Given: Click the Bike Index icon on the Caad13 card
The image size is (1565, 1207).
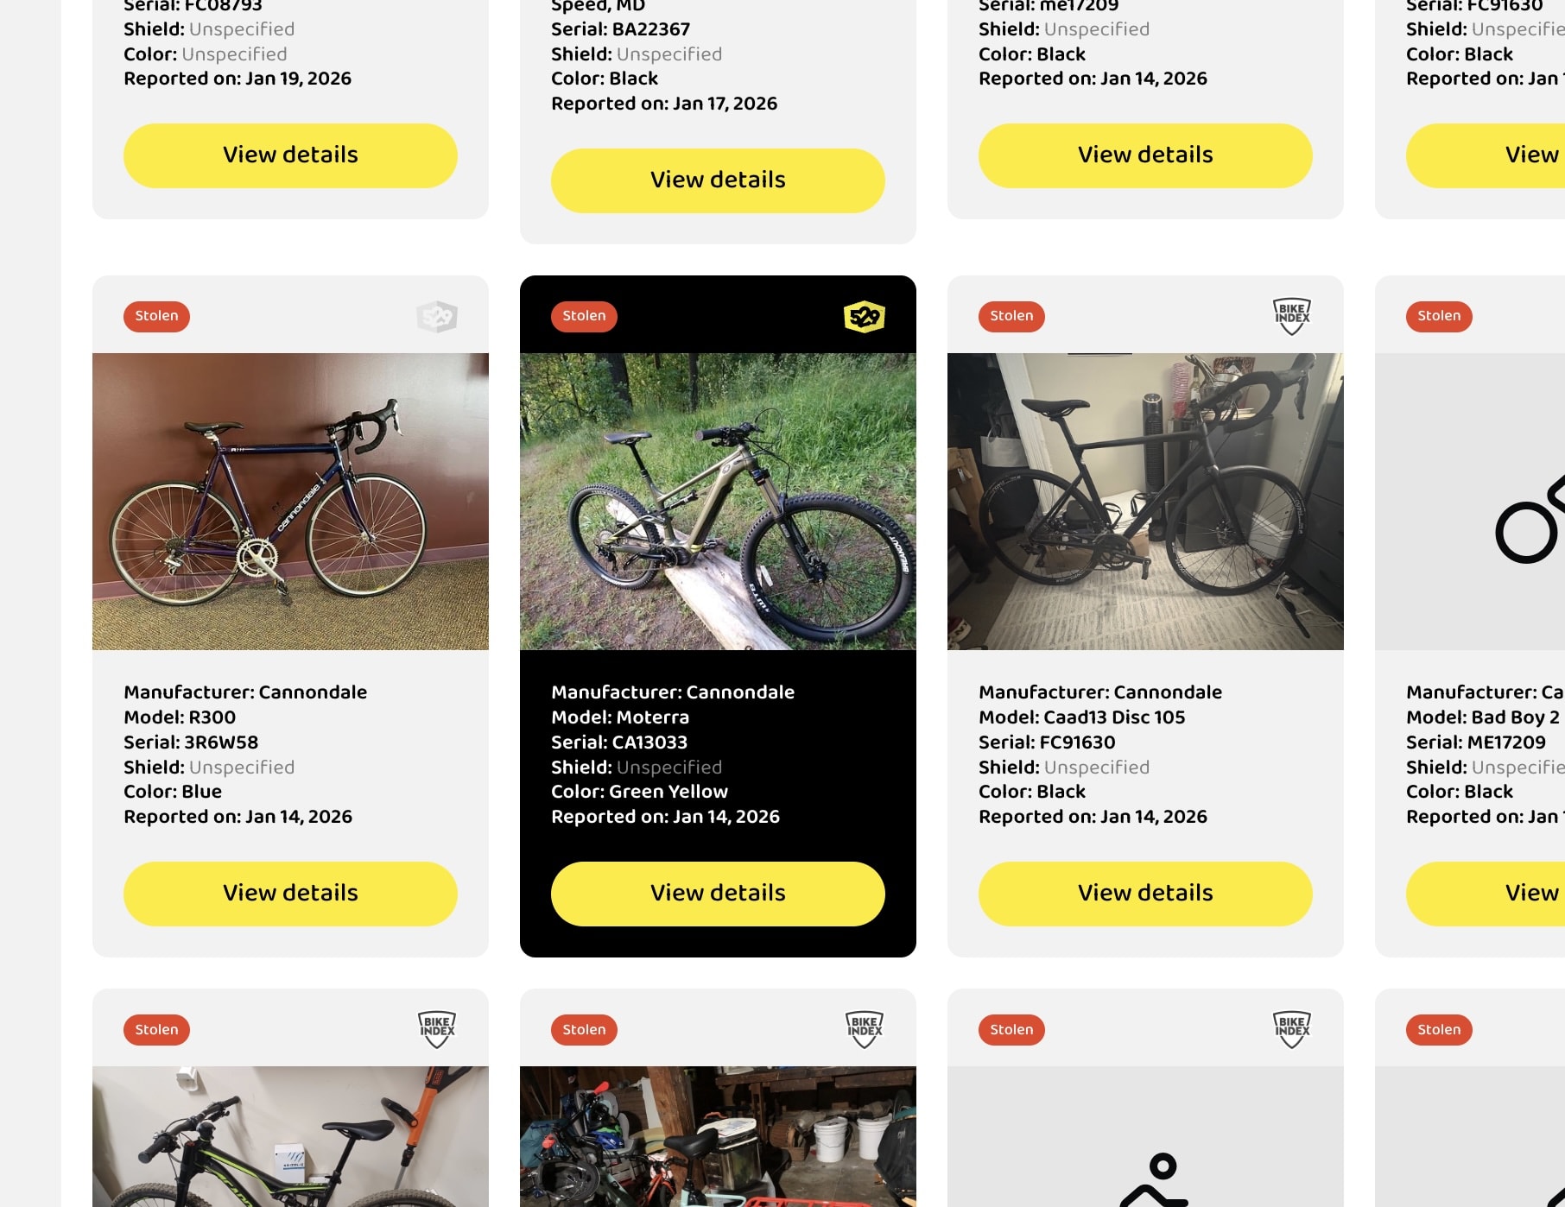Looking at the screenshot, I should pyautogui.click(x=1291, y=315).
